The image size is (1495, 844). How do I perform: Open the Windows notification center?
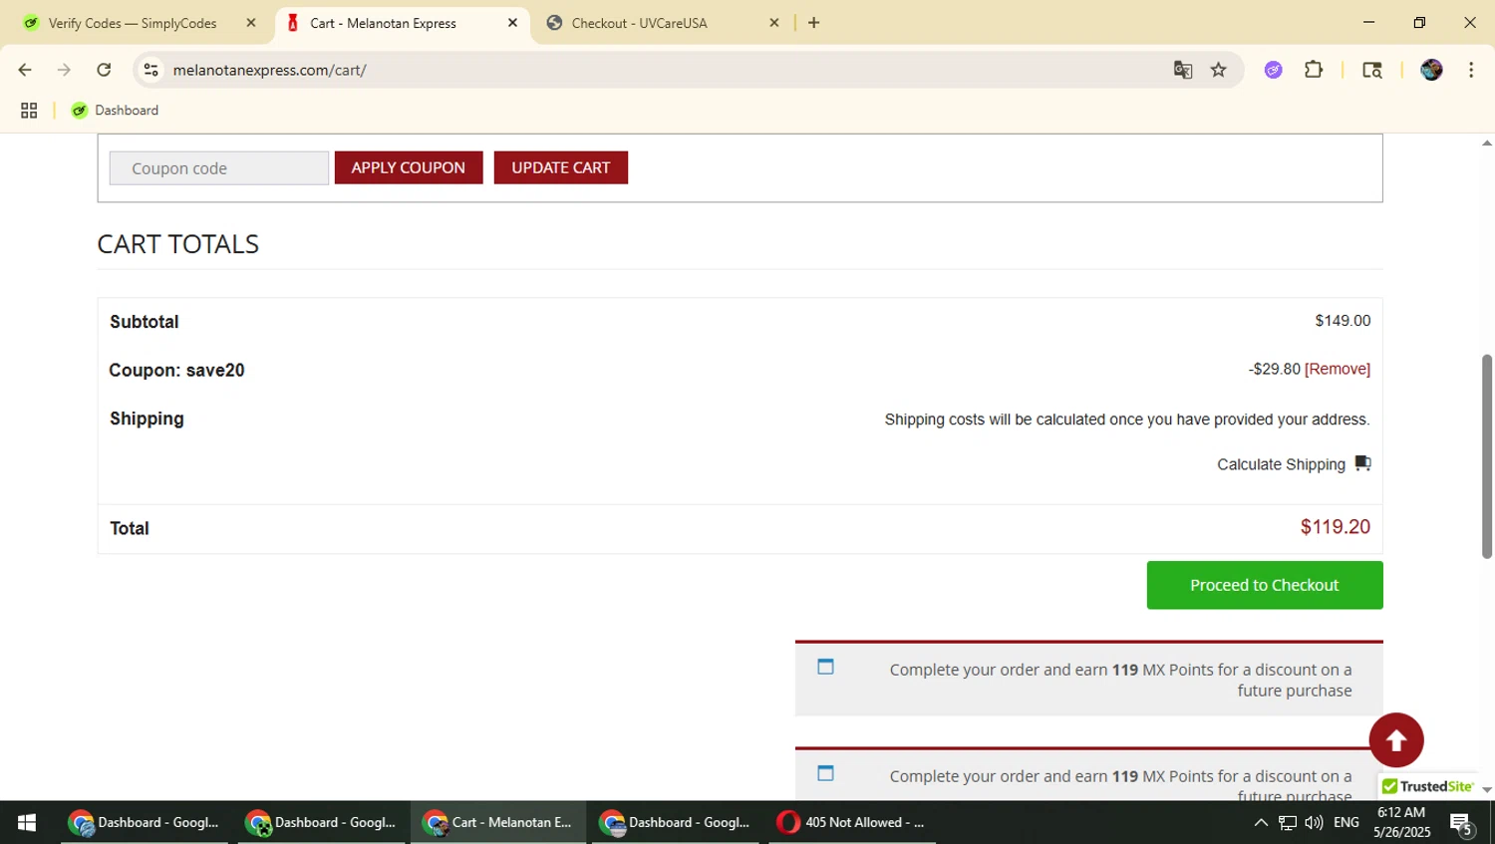click(1462, 823)
